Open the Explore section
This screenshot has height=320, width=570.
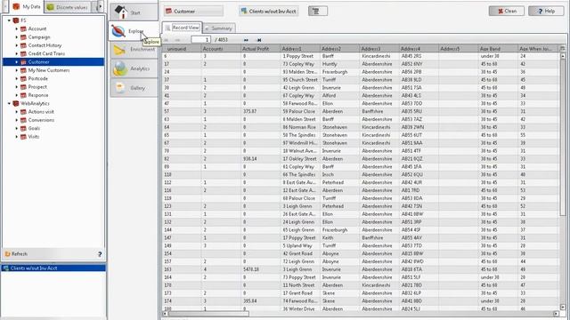[134, 31]
